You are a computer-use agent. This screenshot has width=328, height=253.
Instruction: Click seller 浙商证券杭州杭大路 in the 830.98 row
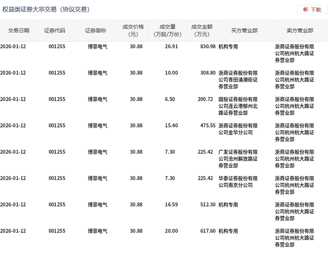pyautogui.click(x=295, y=53)
